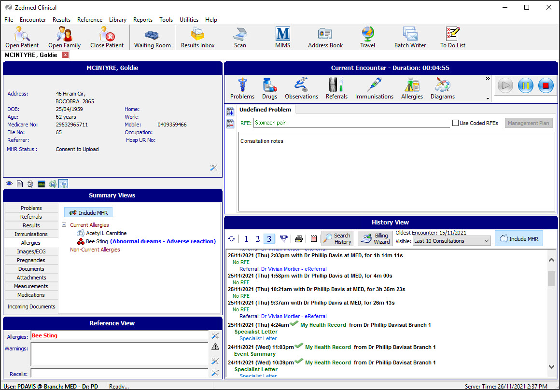
Task: Open the print icon in History View
Action: [299, 238]
